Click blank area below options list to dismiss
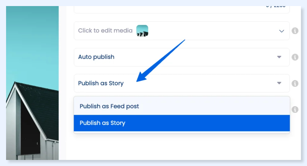Viewport: 307px width, 166px height. pos(182,147)
